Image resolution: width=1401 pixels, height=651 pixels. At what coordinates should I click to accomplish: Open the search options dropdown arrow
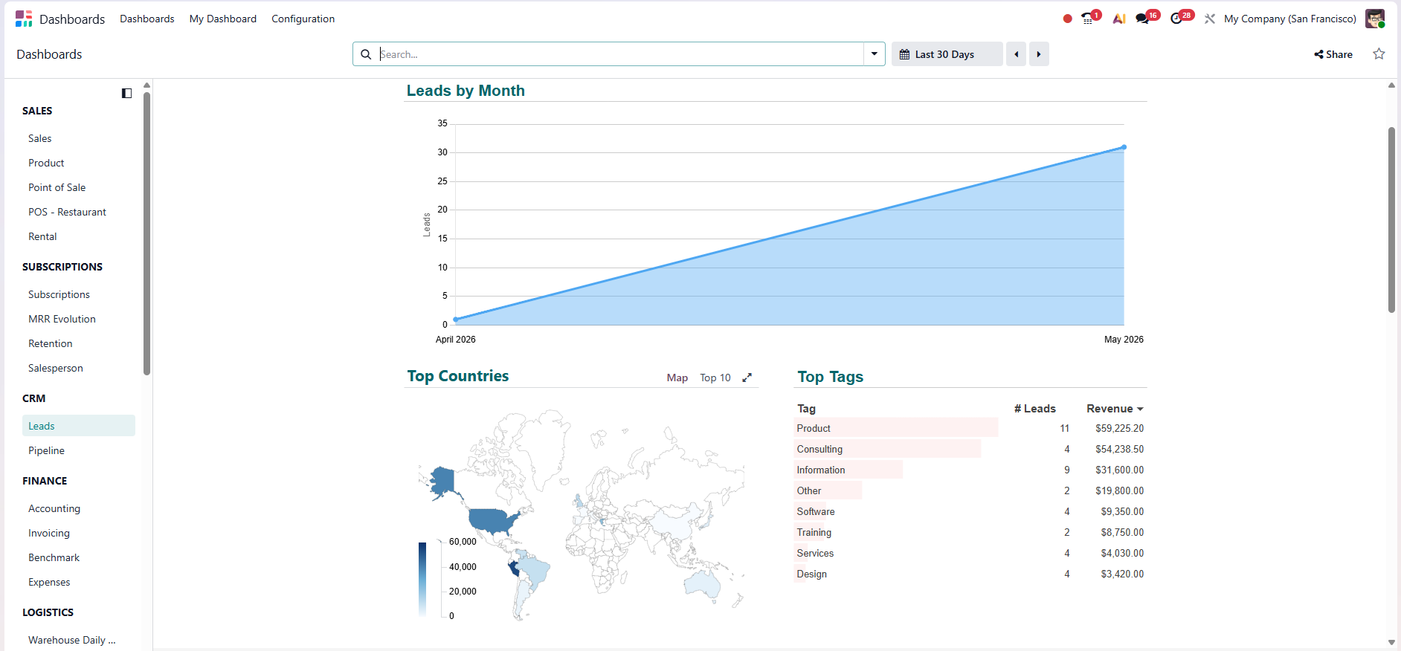(x=875, y=54)
